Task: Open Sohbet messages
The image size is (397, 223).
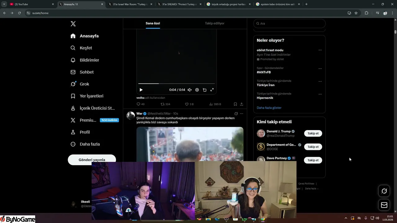Action: 82,72
